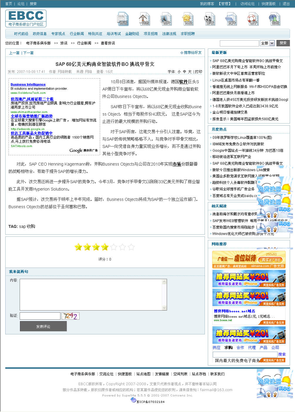The height and width of the screenshot is (412, 295).
Task: Open 专家视点 in the navigation bar
Action: (x=58, y=34)
